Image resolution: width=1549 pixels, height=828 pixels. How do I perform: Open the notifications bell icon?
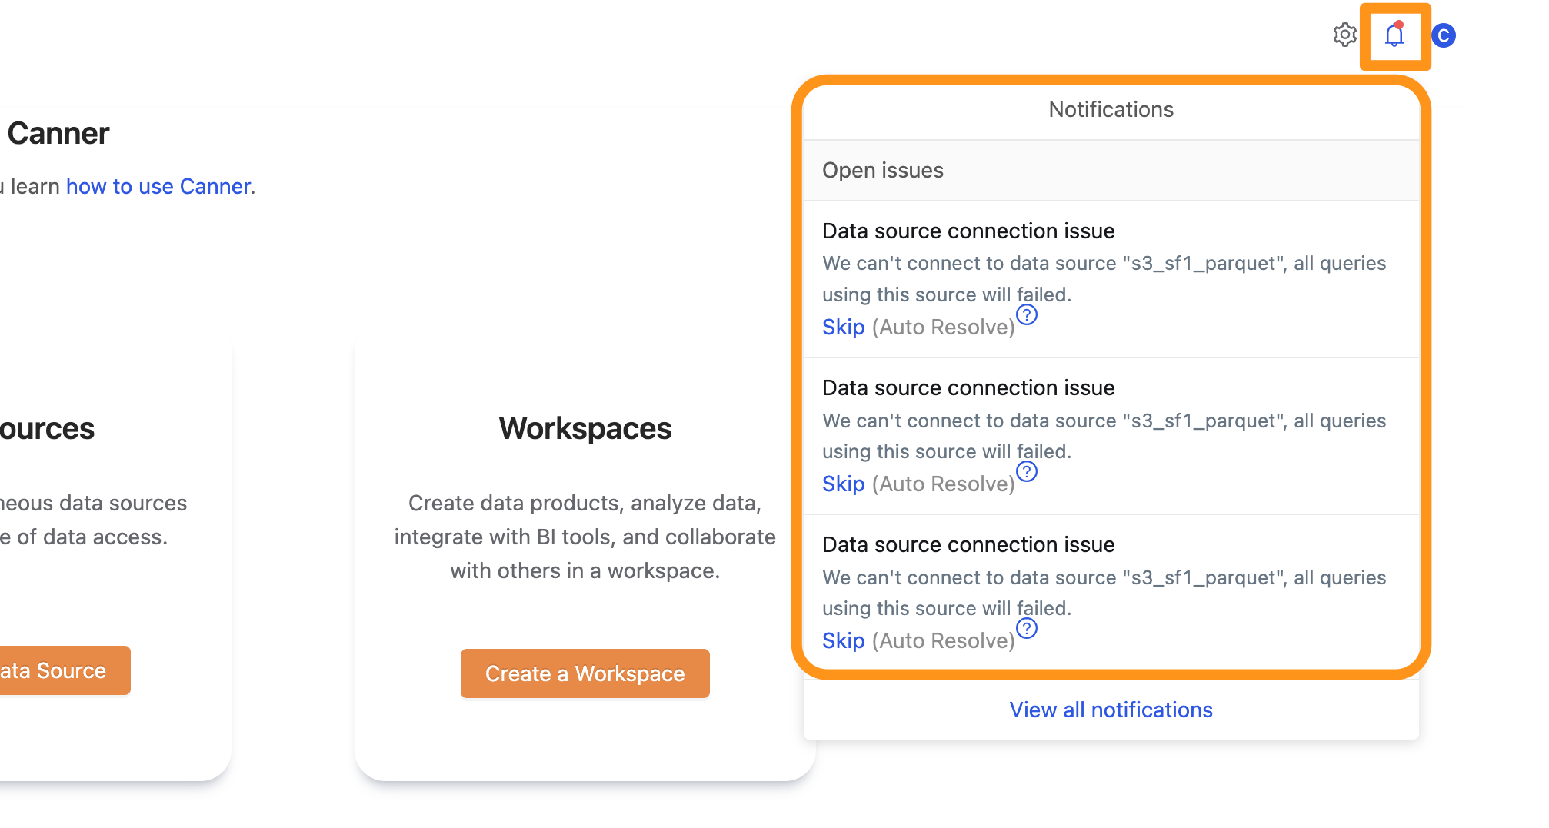coord(1394,35)
